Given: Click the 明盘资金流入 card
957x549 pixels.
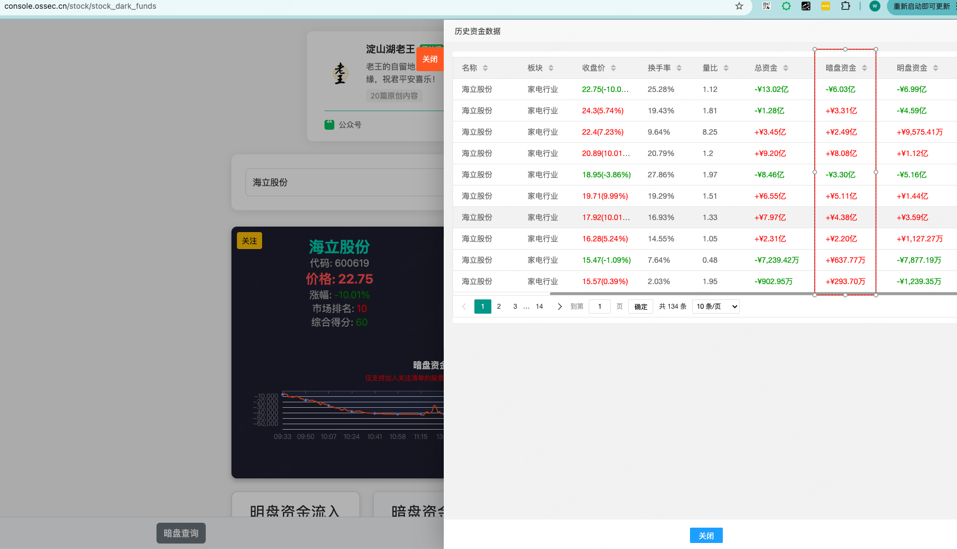Looking at the screenshot, I should (295, 505).
